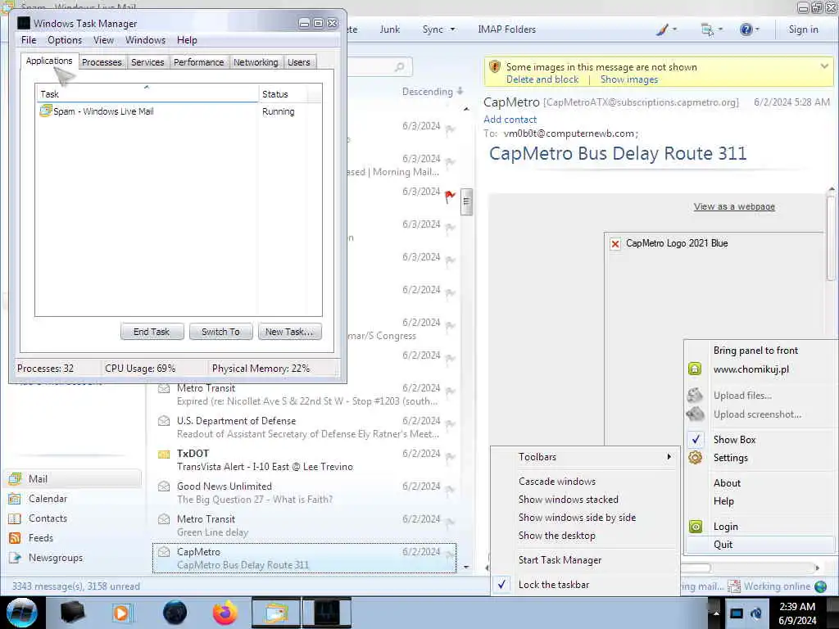This screenshot has width=839, height=629.
Task: Toggle Lock the taskbar checkmark
Action: (501, 585)
